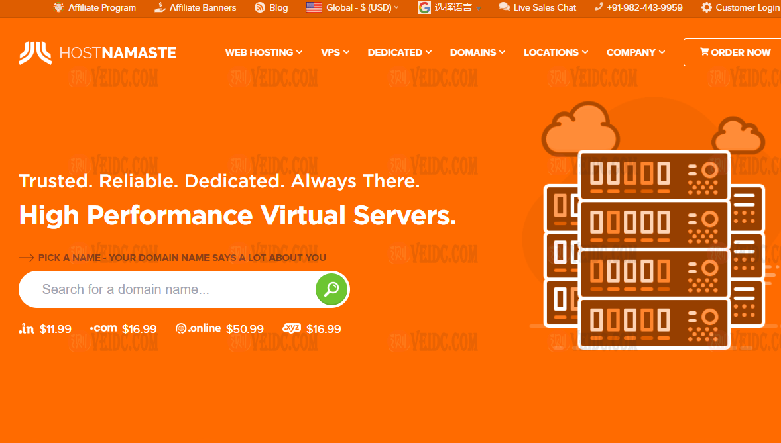
Task: Click the US flag icon in top bar
Action: (314, 8)
